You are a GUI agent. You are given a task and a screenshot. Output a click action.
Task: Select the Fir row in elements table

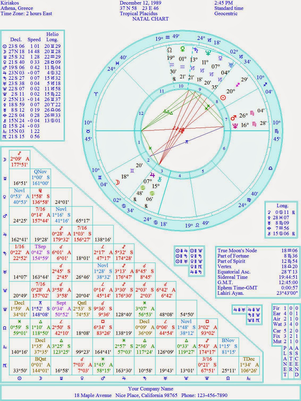tap(286, 308)
